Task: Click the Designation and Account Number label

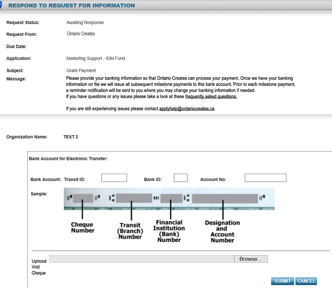Action: 222,231
